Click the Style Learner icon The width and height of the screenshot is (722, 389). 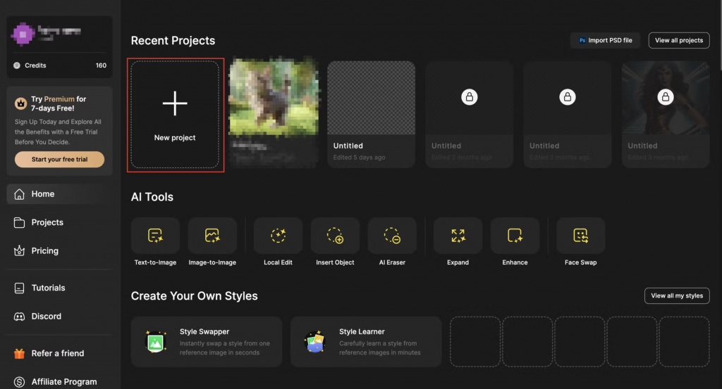click(315, 341)
